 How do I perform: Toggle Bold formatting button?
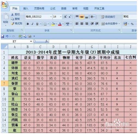(28, 24)
